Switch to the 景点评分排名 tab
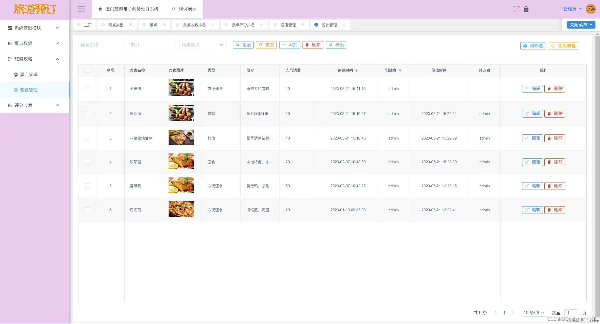 tap(243, 25)
